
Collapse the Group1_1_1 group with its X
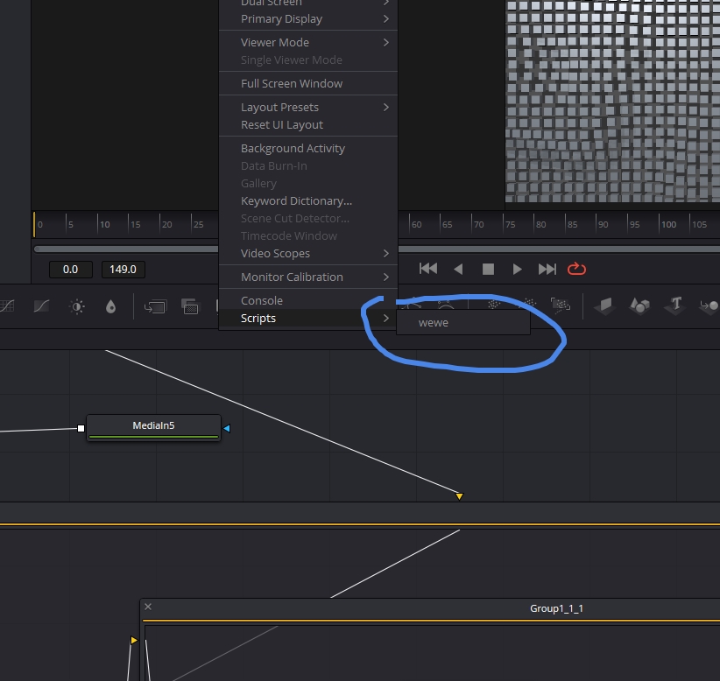[x=148, y=607]
